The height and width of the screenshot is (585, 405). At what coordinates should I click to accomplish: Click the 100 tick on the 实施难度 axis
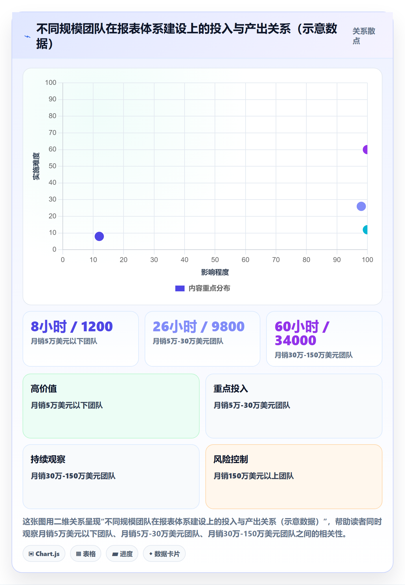click(x=51, y=83)
